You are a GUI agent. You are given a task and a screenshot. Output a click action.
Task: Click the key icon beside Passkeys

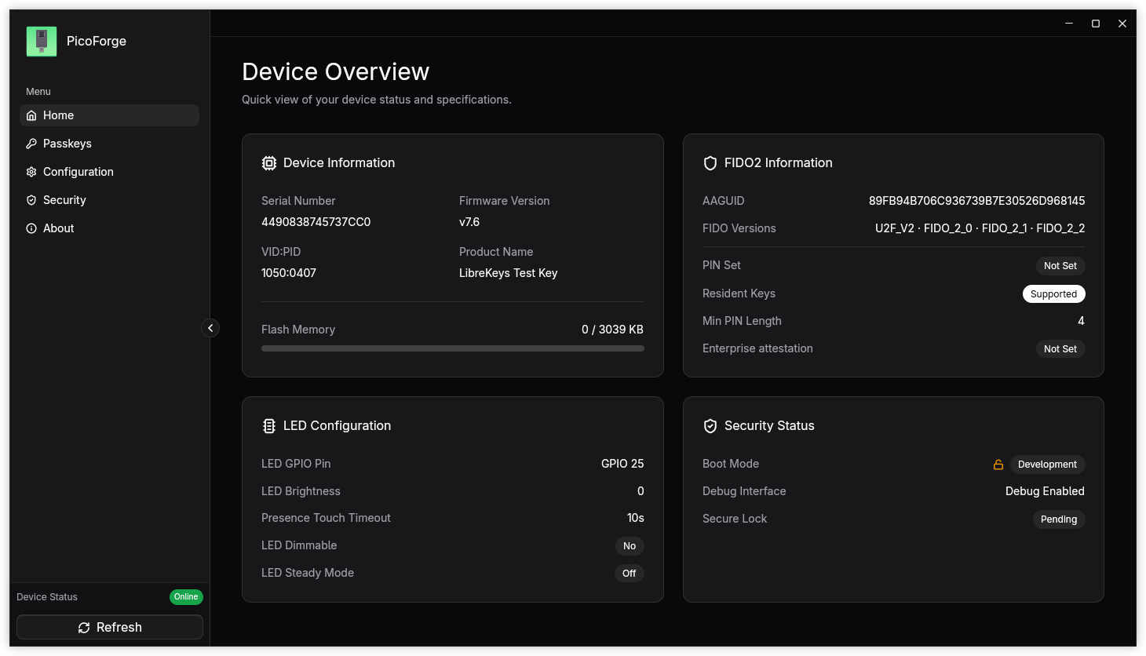[31, 144]
